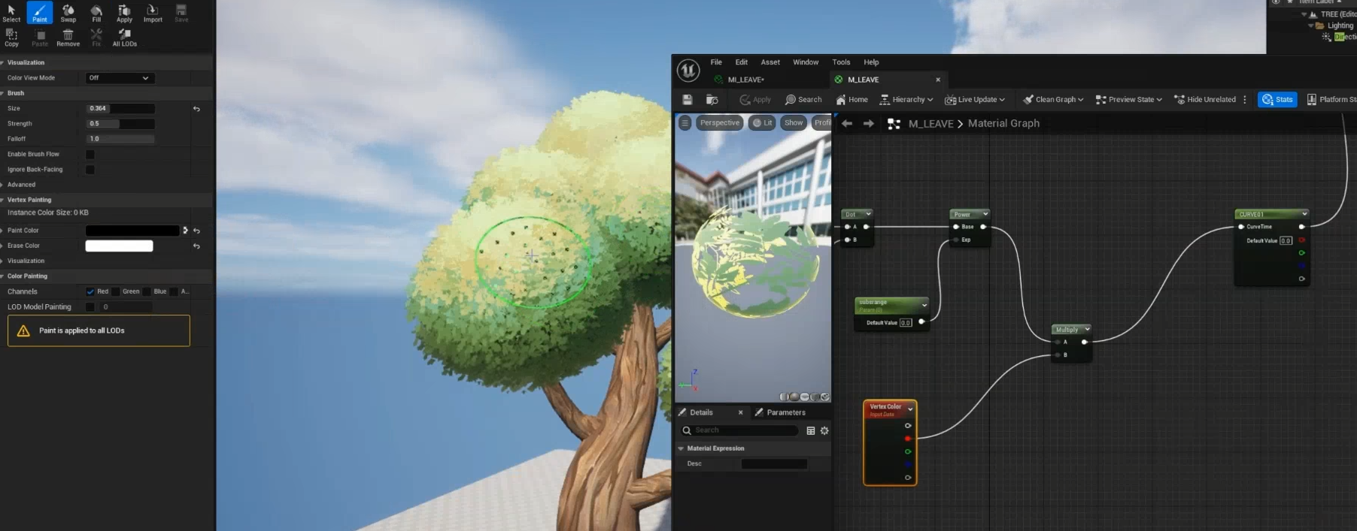Viewport: 1357px width, 531px height.
Task: Click the Hide Unrelated button
Action: pos(1205,99)
